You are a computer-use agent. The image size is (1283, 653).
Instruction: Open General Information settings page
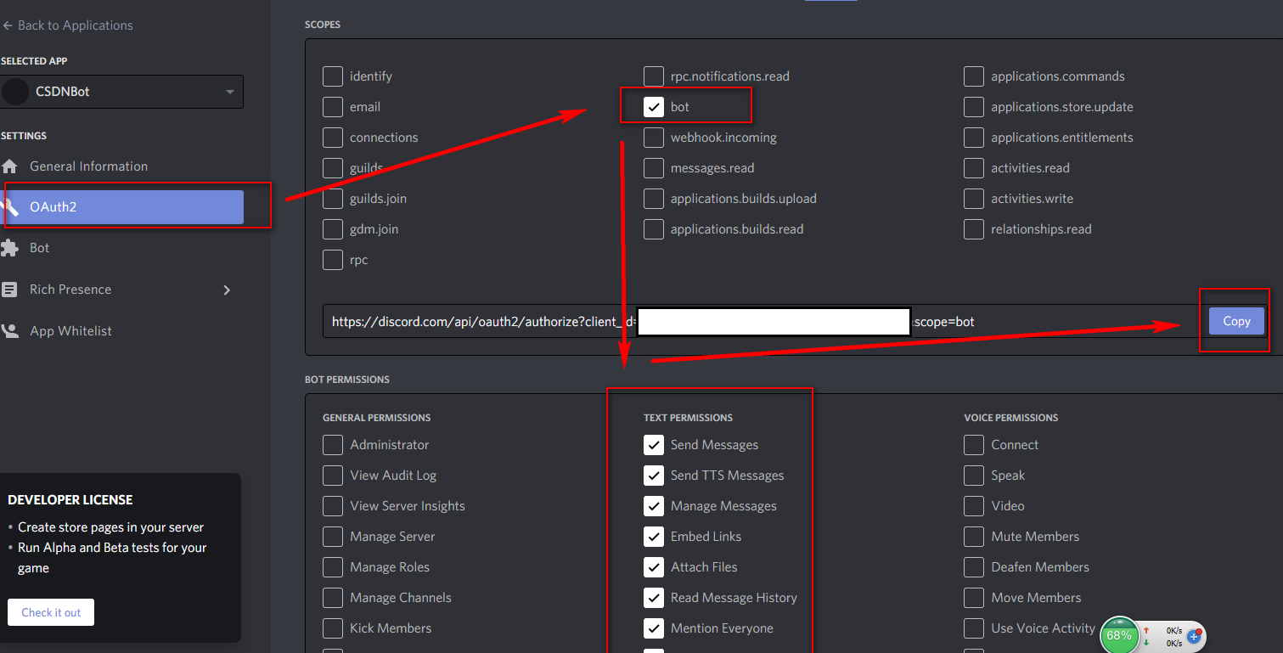click(x=88, y=166)
